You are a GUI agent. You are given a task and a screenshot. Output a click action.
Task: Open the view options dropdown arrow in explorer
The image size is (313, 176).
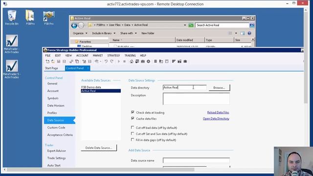(x=236, y=33)
